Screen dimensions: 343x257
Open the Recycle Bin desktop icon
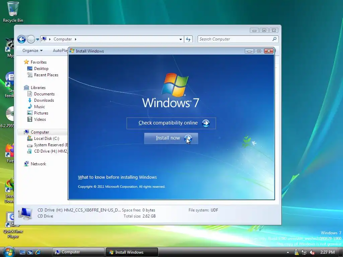[13, 12]
